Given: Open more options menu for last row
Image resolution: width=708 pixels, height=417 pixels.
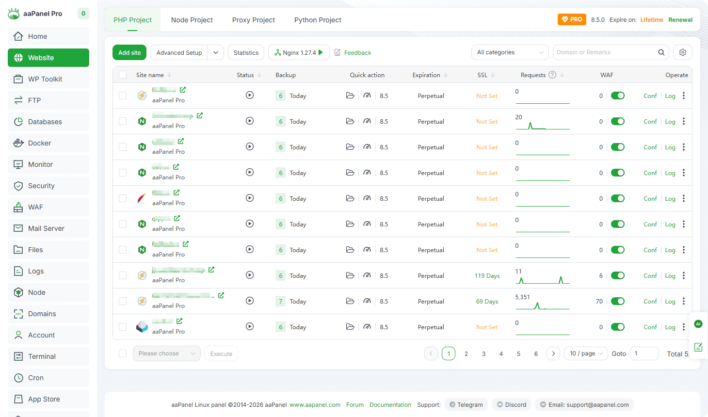Looking at the screenshot, I should (684, 327).
